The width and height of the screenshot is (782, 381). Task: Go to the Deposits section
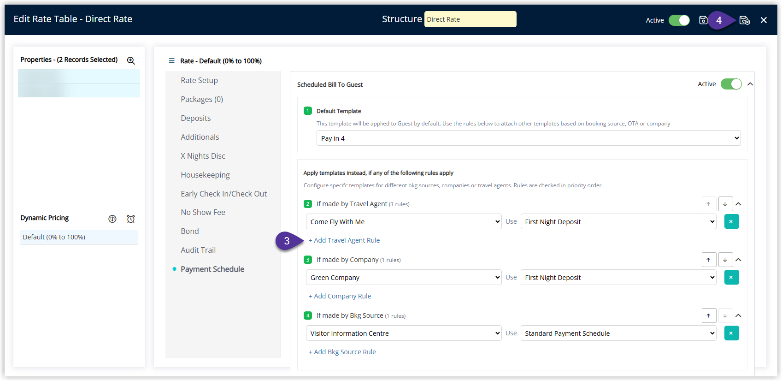pos(196,118)
